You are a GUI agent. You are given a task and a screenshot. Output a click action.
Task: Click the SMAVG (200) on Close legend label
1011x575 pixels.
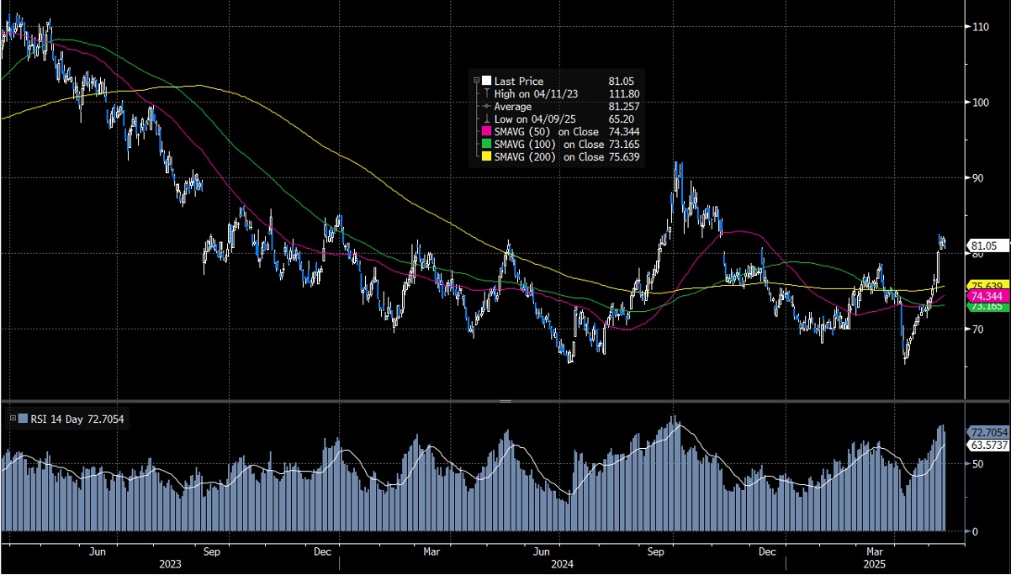coord(547,157)
